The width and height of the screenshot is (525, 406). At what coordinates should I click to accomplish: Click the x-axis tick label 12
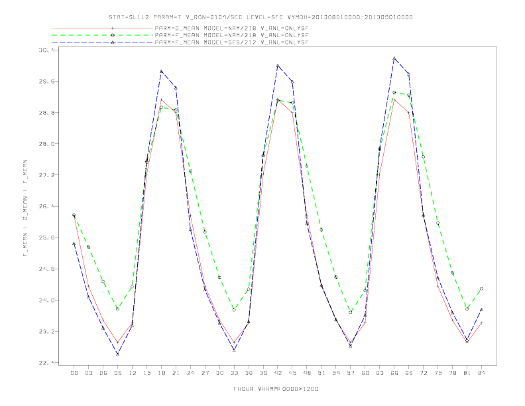(x=133, y=373)
